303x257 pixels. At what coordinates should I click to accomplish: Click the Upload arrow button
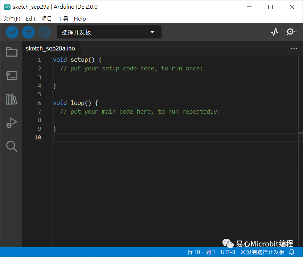(28, 32)
